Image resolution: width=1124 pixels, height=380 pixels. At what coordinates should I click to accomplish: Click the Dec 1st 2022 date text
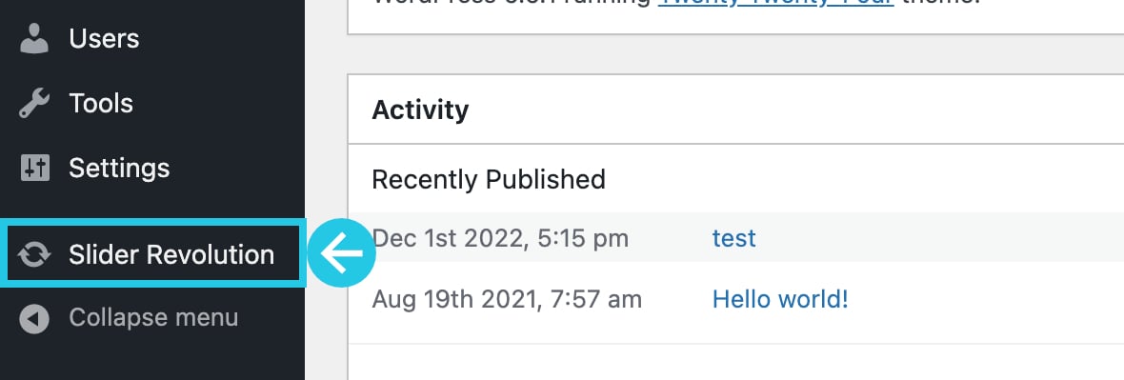(500, 238)
